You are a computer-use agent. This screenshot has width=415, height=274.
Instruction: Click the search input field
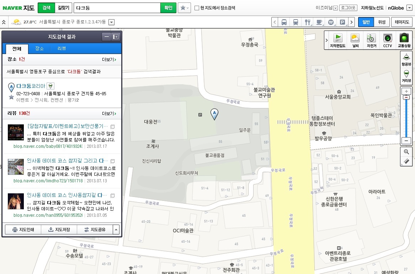(x=117, y=8)
